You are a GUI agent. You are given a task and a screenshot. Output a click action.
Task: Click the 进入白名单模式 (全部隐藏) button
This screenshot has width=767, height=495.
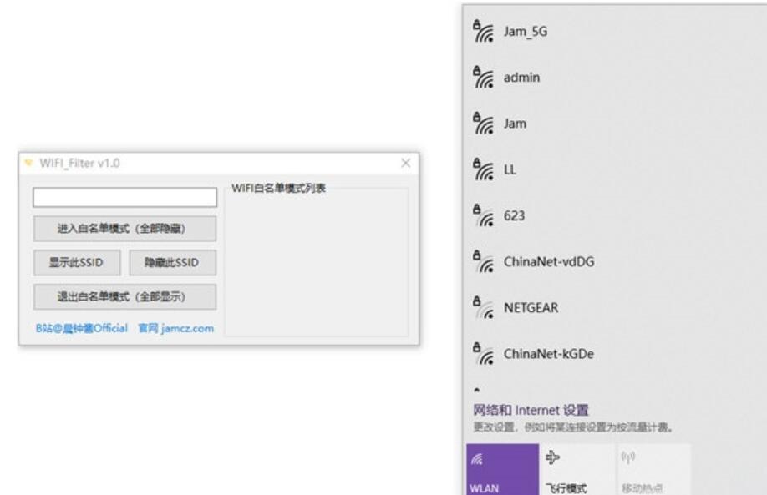coord(124,229)
